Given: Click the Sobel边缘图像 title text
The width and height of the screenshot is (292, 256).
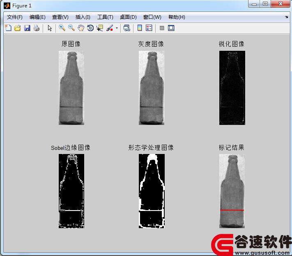Looking at the screenshot, I should coord(71,148).
